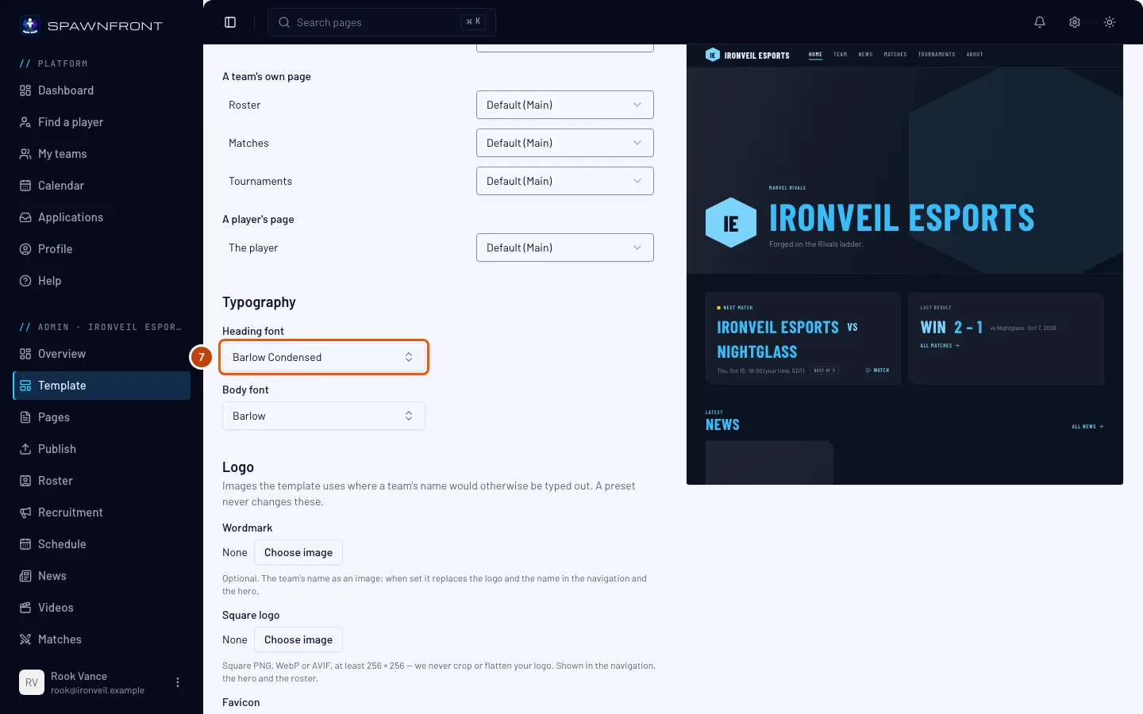Open the Body font Barlow selector
The width and height of the screenshot is (1143, 714).
324,416
